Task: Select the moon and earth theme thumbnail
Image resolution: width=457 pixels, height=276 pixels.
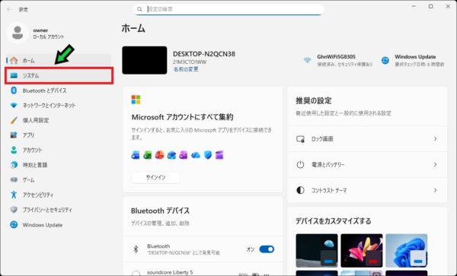Action: pos(317,250)
